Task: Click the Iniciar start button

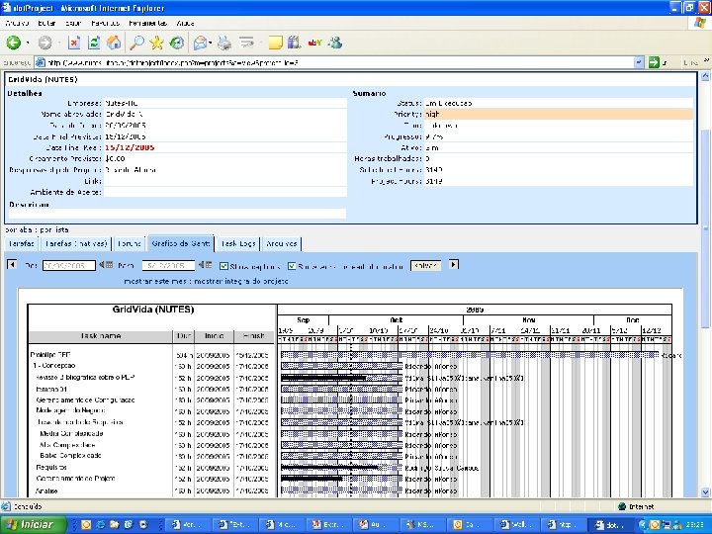Action: coord(34,524)
